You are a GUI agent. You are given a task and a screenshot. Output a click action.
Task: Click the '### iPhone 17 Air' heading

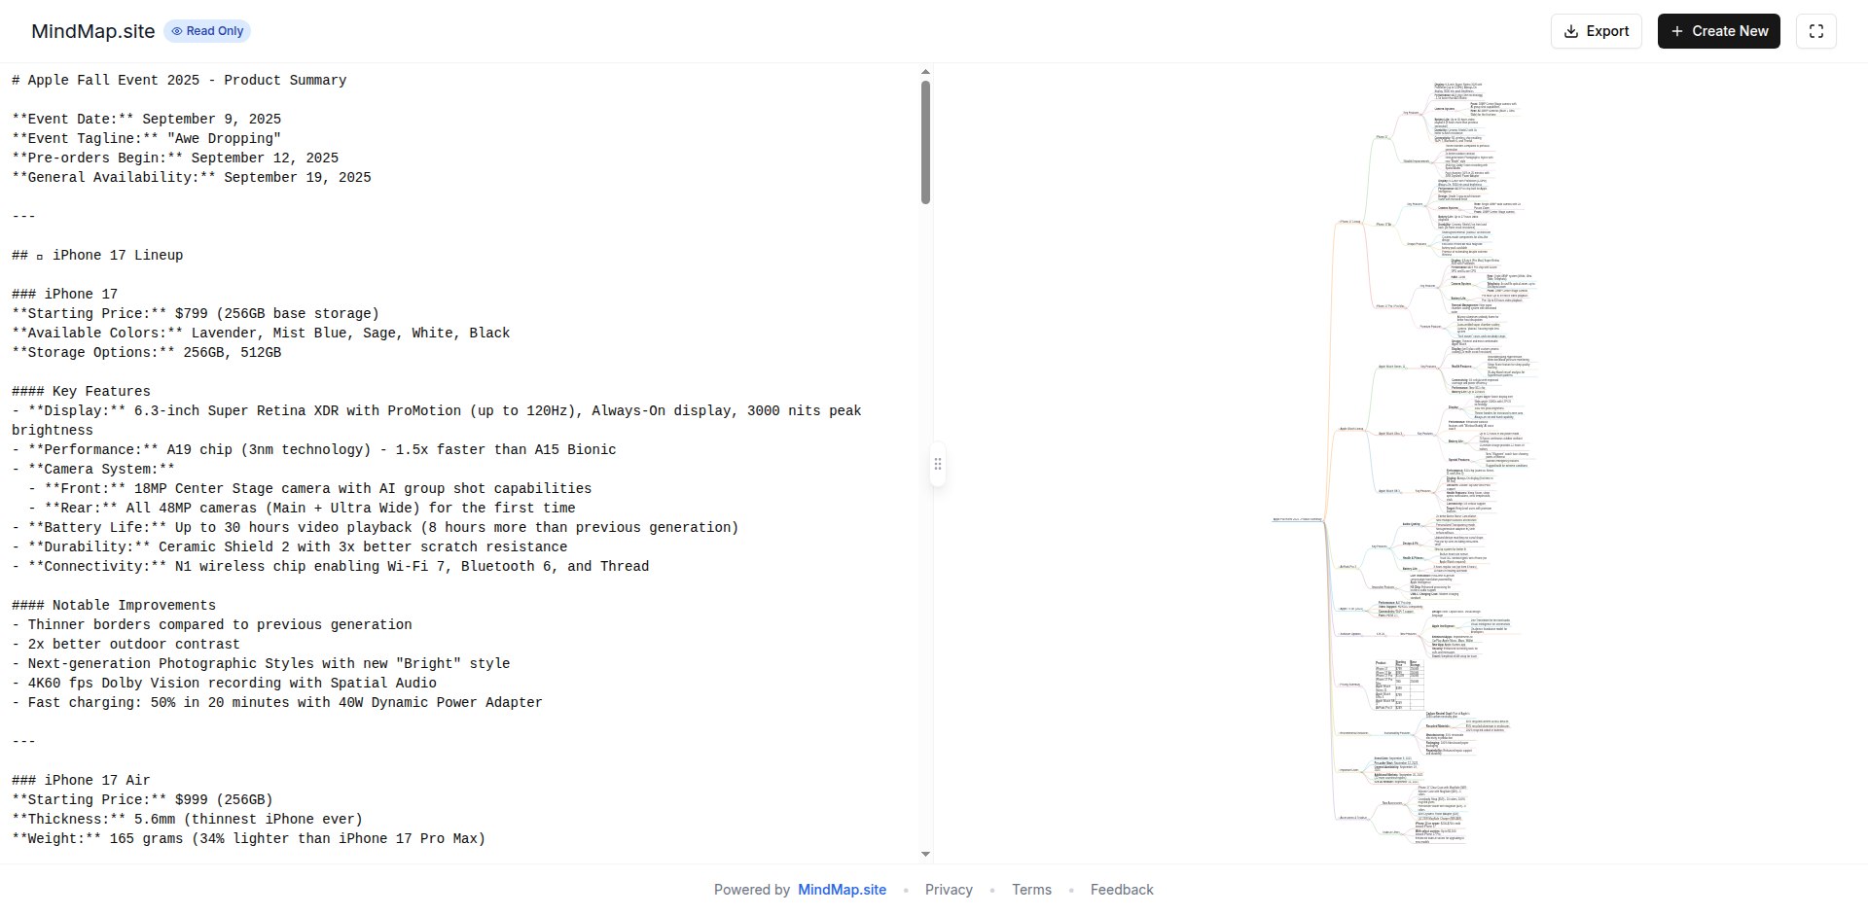(x=82, y=780)
